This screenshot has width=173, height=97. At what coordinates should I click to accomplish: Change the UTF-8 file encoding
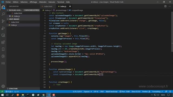click(96, 92)
